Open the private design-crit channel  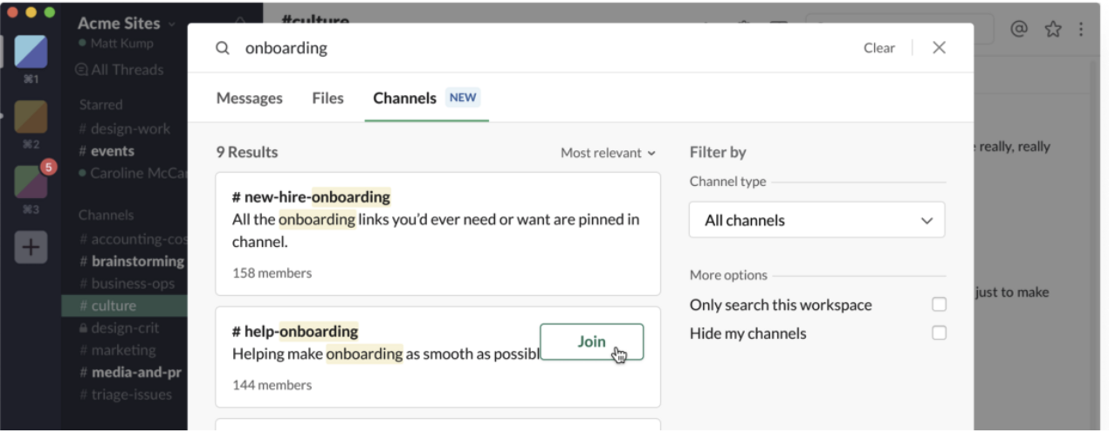pyautogui.click(x=119, y=328)
